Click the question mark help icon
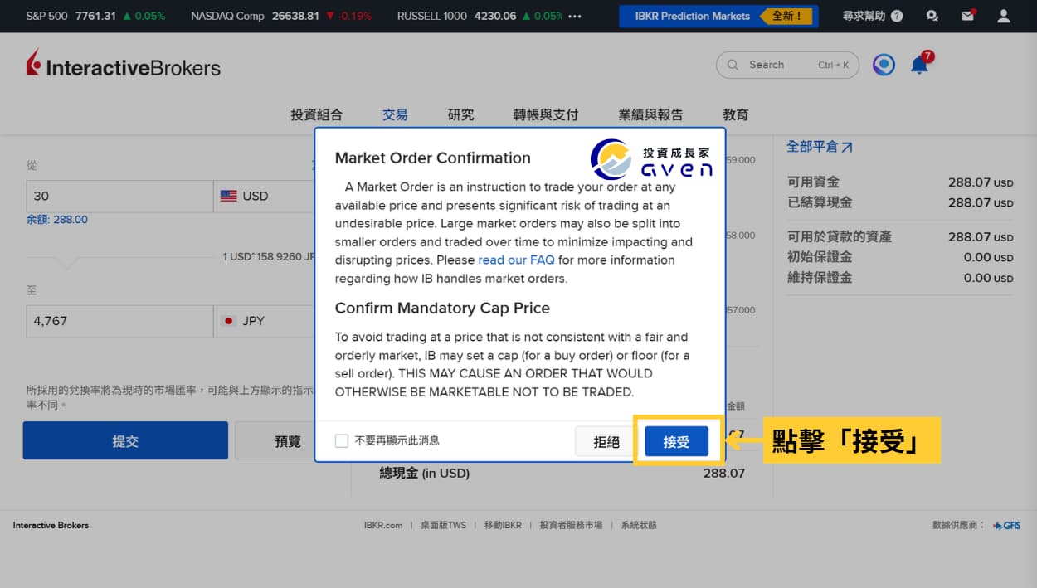Image resolution: width=1037 pixels, height=588 pixels. click(897, 16)
